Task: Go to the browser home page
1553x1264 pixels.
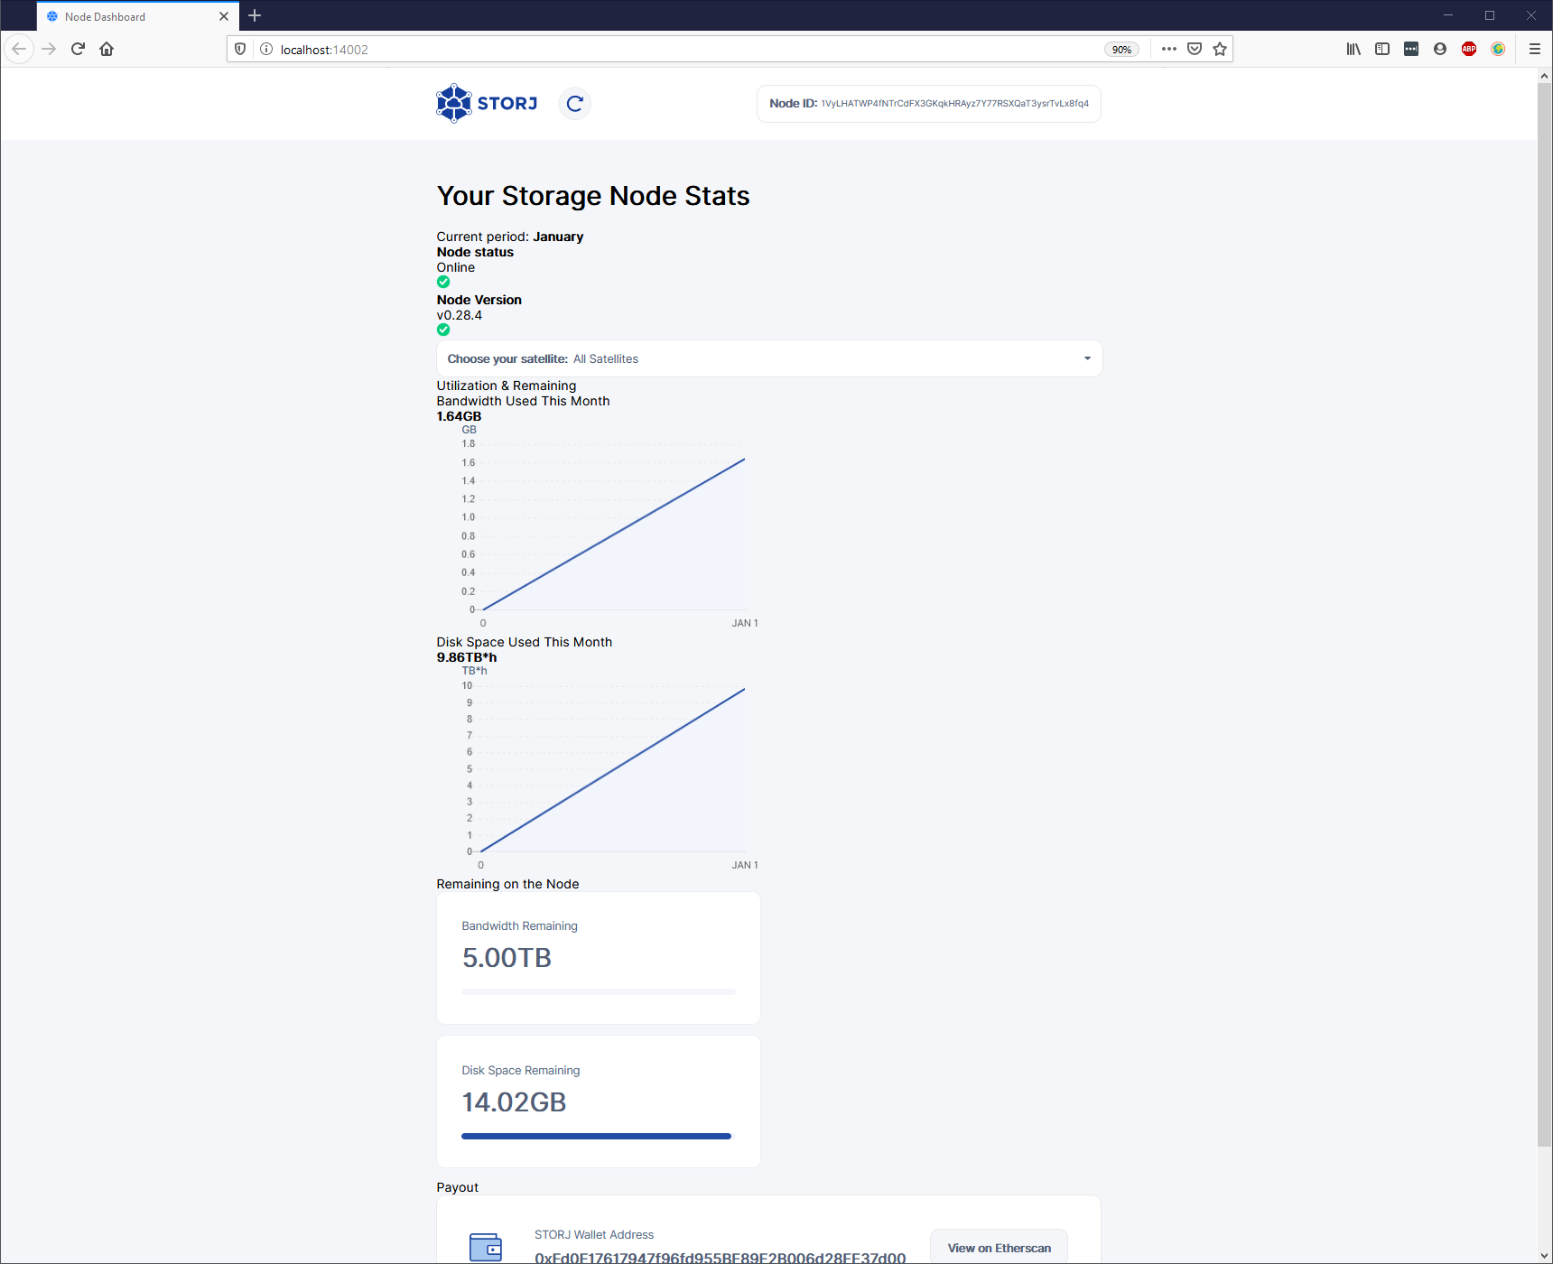Action: (107, 49)
